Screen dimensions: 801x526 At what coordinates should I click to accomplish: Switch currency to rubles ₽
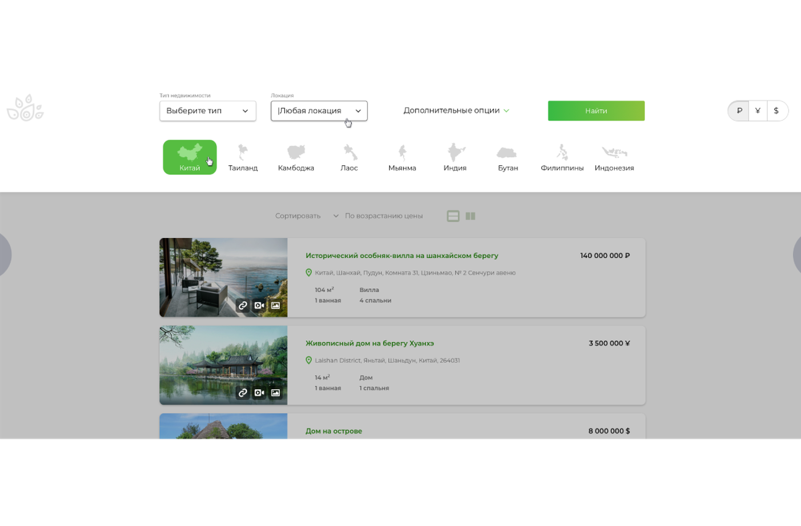click(739, 111)
